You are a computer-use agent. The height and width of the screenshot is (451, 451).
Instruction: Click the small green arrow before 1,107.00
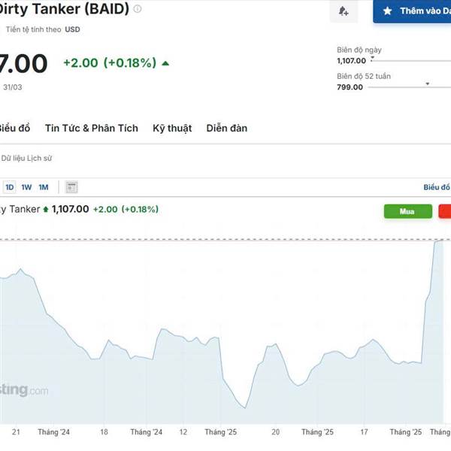(45, 209)
